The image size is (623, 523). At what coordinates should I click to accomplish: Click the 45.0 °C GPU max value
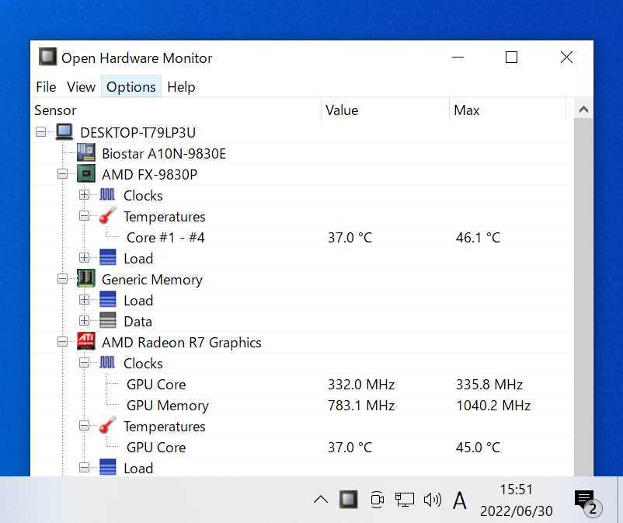tap(478, 447)
